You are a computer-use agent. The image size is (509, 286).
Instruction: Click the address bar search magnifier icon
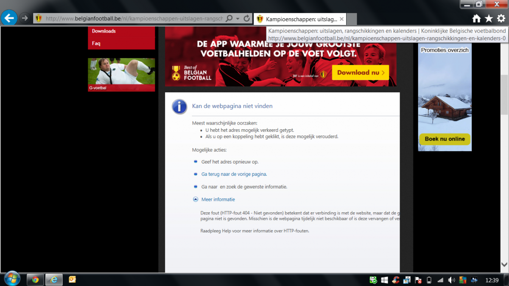pos(229,18)
